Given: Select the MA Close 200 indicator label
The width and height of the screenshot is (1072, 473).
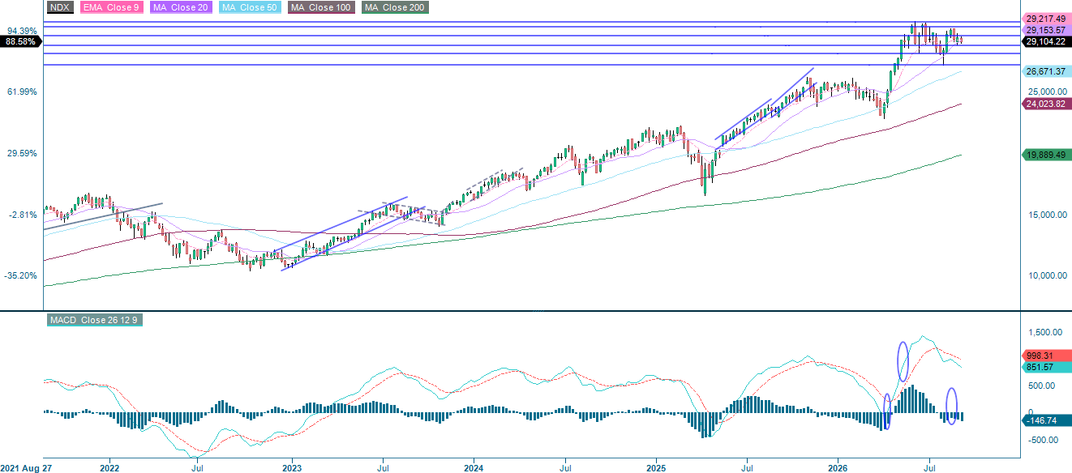Looking at the screenshot, I should [x=396, y=7].
